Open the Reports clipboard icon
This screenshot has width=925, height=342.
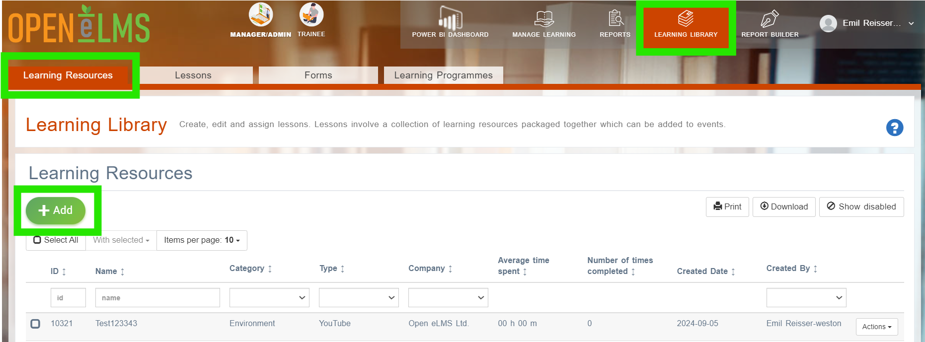point(616,18)
